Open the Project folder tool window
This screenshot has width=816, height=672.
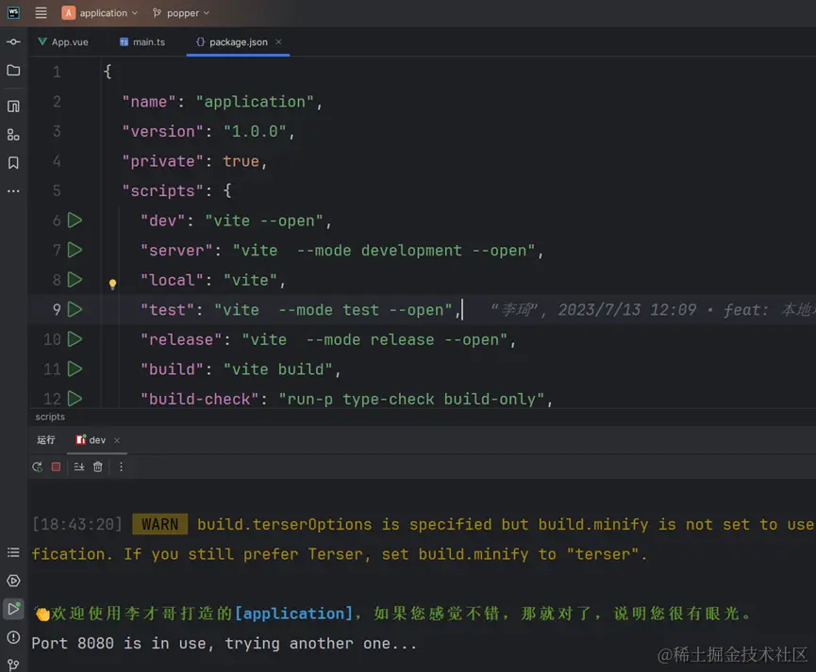pos(13,71)
